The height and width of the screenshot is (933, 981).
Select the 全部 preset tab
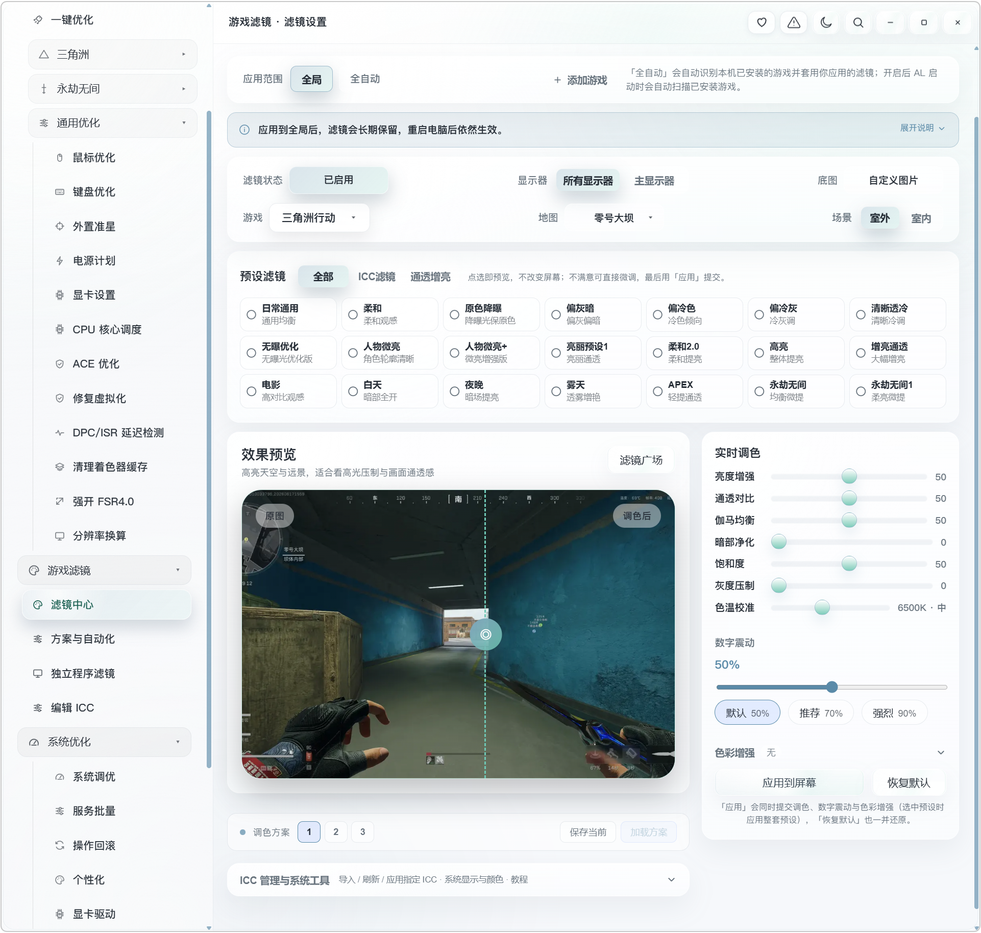click(323, 277)
